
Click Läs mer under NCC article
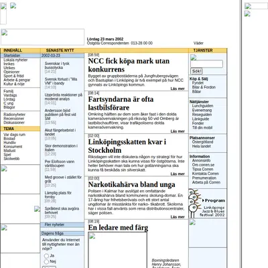(178, 88)
